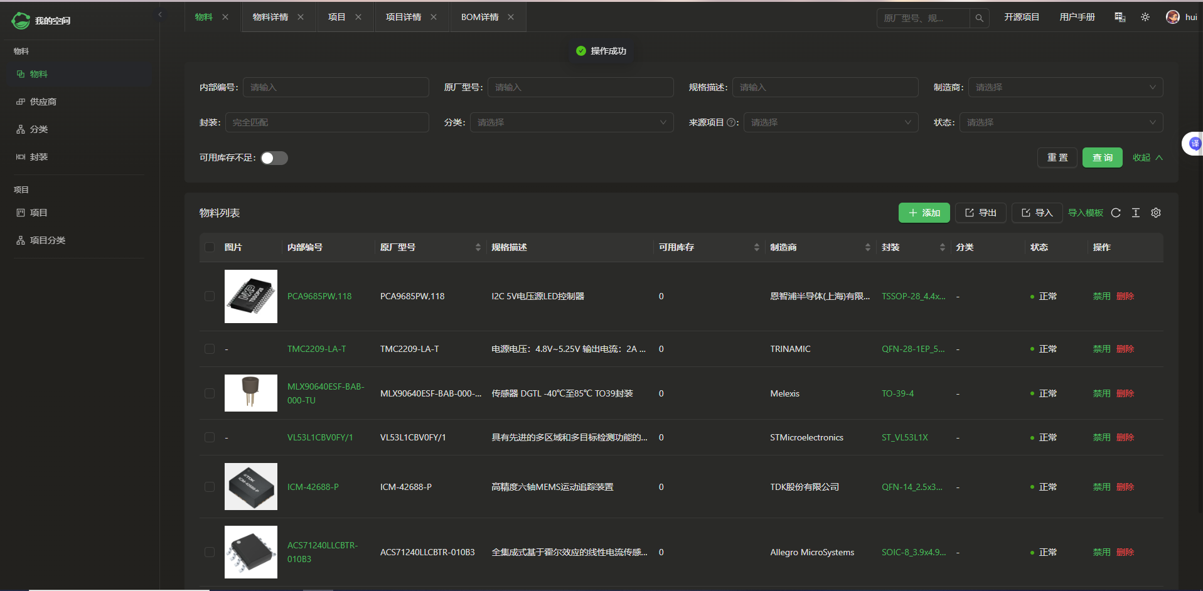Open the 状态 filter dropdown
This screenshot has width=1203, height=591.
(1061, 122)
